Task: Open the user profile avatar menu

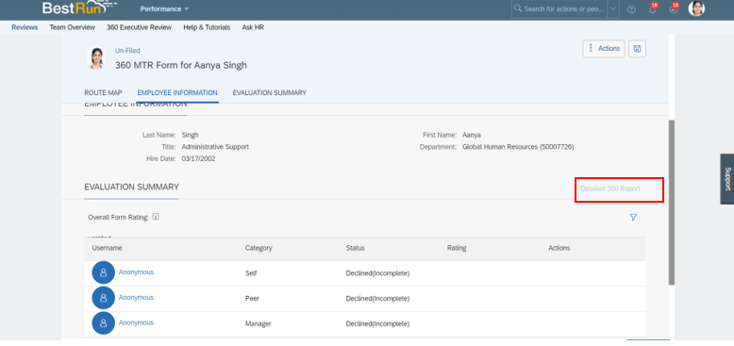Action: pyautogui.click(x=696, y=8)
